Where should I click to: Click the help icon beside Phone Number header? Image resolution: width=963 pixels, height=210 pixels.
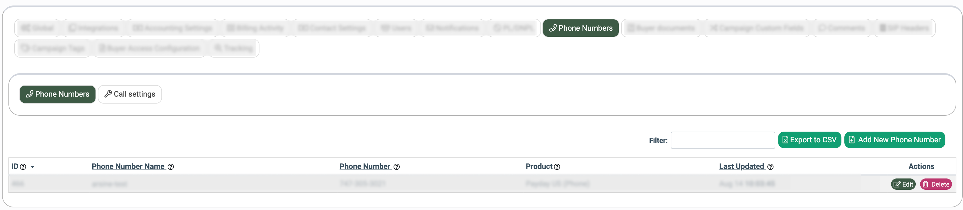pyautogui.click(x=397, y=167)
